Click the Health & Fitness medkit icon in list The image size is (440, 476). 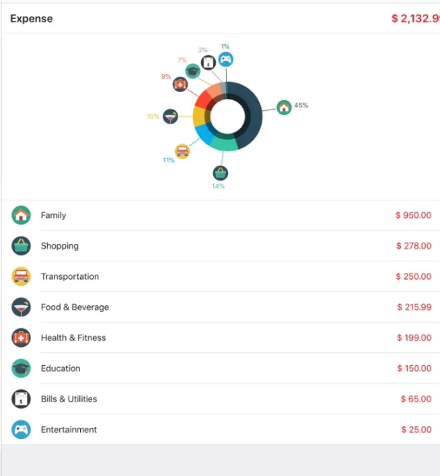[21, 338]
